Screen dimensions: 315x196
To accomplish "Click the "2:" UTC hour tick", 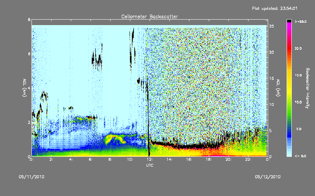I will pos(51,160).
